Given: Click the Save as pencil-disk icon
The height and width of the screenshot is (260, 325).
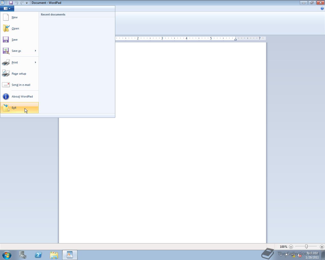Looking at the screenshot, I should pyautogui.click(x=6, y=51).
